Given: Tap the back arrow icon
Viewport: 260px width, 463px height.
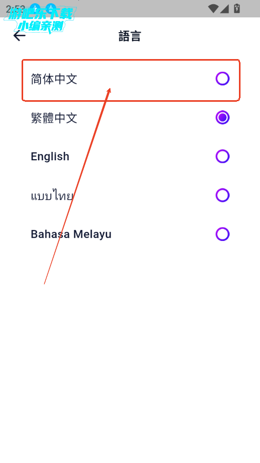Looking at the screenshot, I should 19,36.
